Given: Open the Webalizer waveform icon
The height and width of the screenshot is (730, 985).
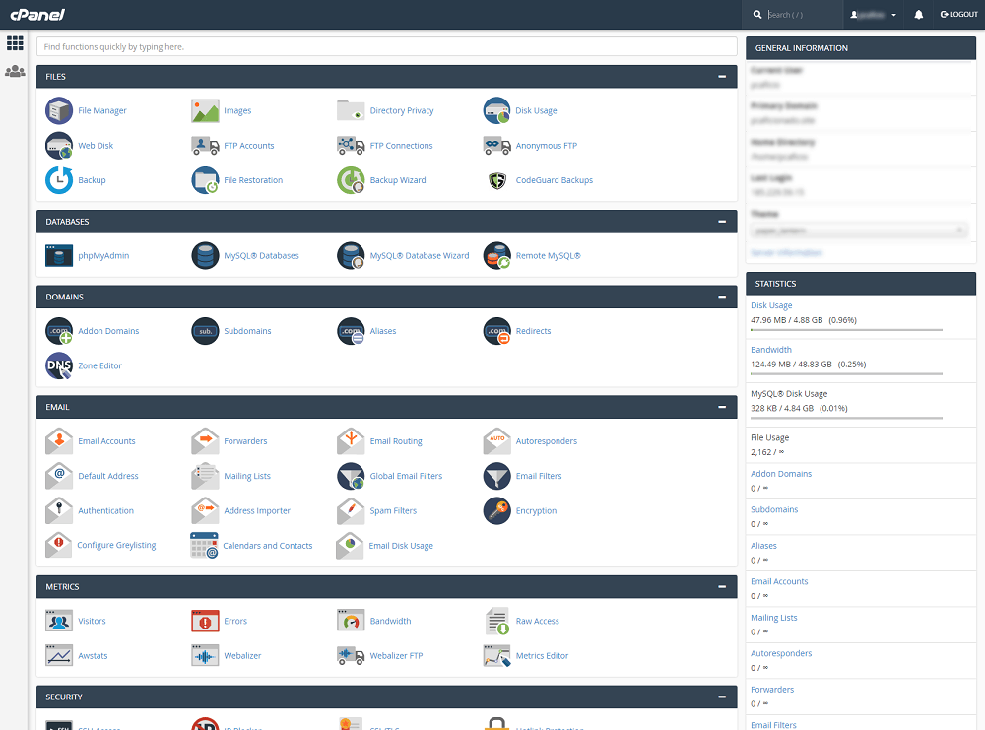Looking at the screenshot, I should [x=205, y=655].
